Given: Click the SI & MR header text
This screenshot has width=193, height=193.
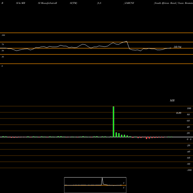Looking at the screenshot, I should click(x=20, y=3).
